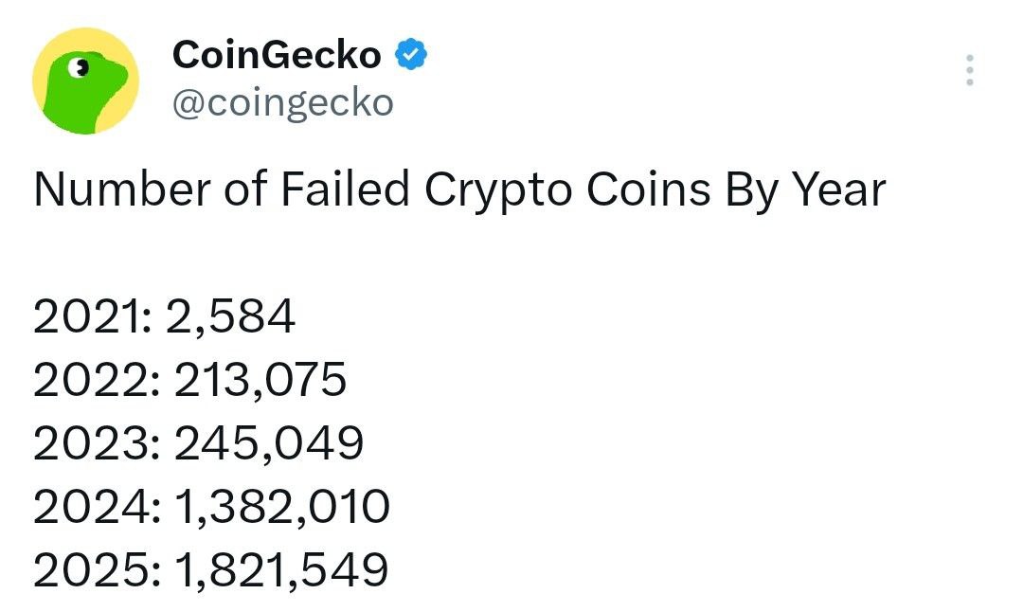Click the CoinGecko display name
The image size is (1023, 612).
click(277, 54)
